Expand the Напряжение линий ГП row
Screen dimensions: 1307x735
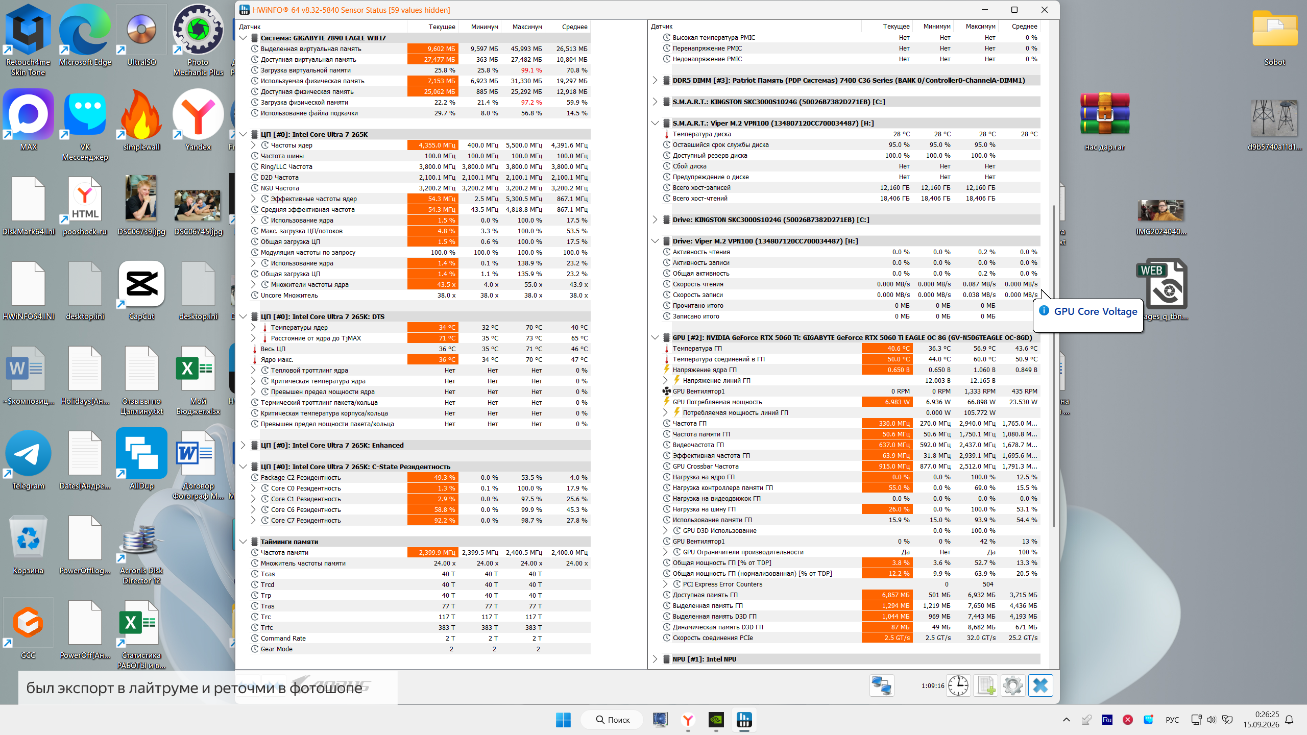[x=665, y=380]
